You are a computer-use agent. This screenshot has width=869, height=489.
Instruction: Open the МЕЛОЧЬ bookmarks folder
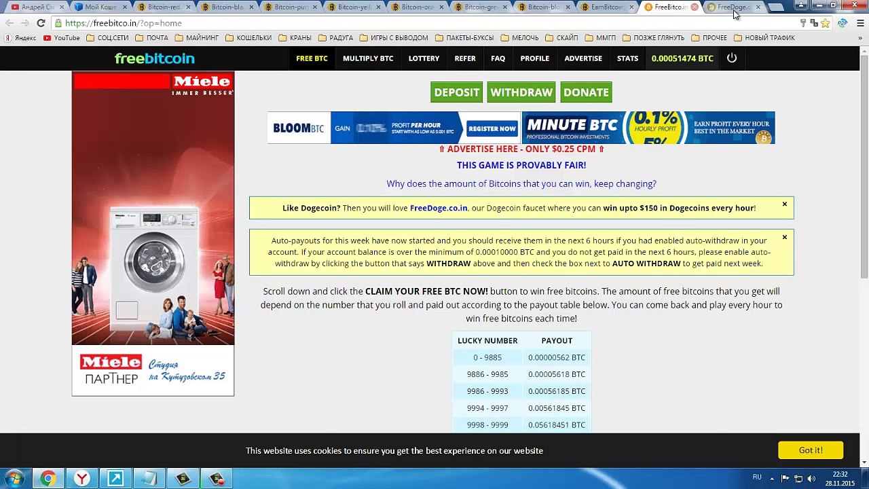tap(520, 38)
